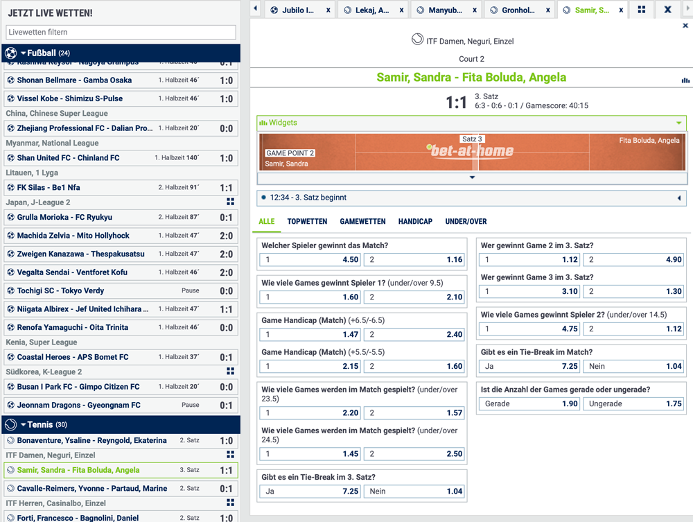
Task: Click the tennis ball icon above ITF Damen header
Action: click(x=417, y=40)
